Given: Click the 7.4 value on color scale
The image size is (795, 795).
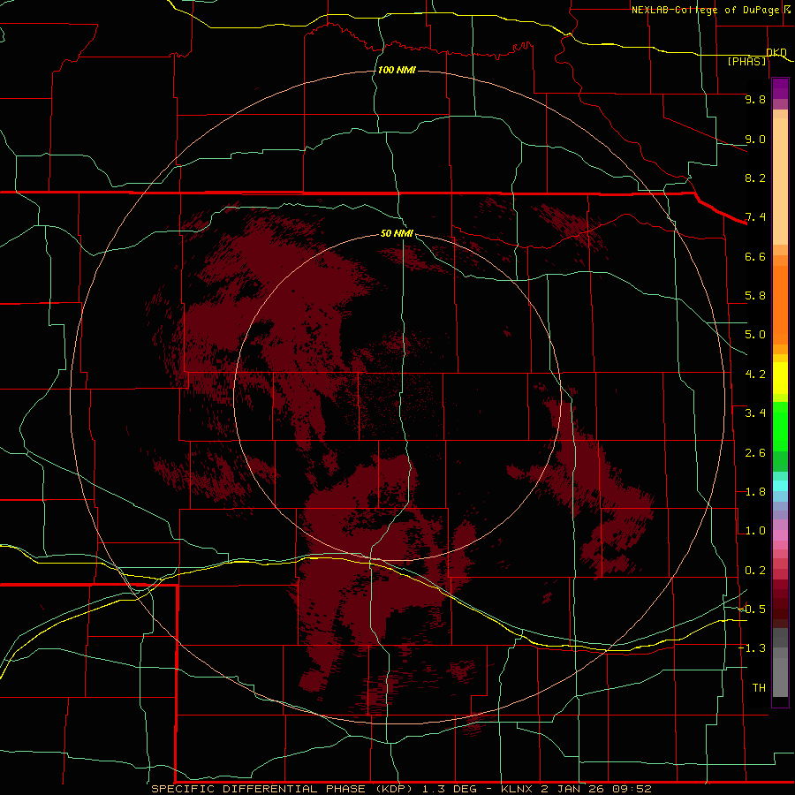Looking at the screenshot, I should click(755, 217).
